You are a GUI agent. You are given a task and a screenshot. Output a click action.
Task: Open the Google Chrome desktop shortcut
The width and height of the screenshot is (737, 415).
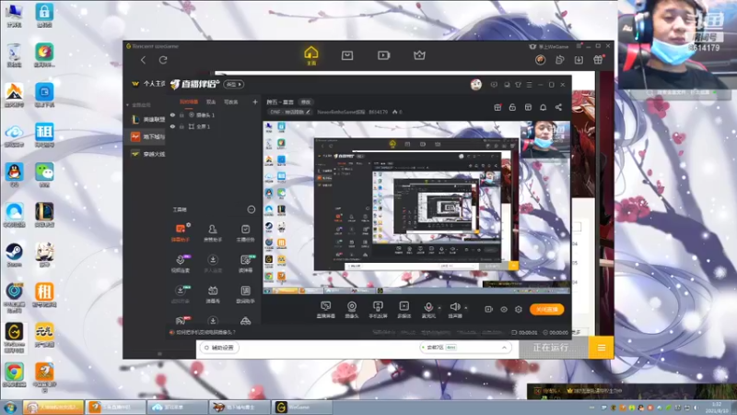pyautogui.click(x=14, y=375)
